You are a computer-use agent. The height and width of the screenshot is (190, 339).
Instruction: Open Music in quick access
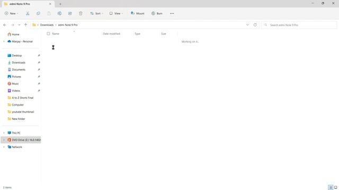[x=13, y=83]
